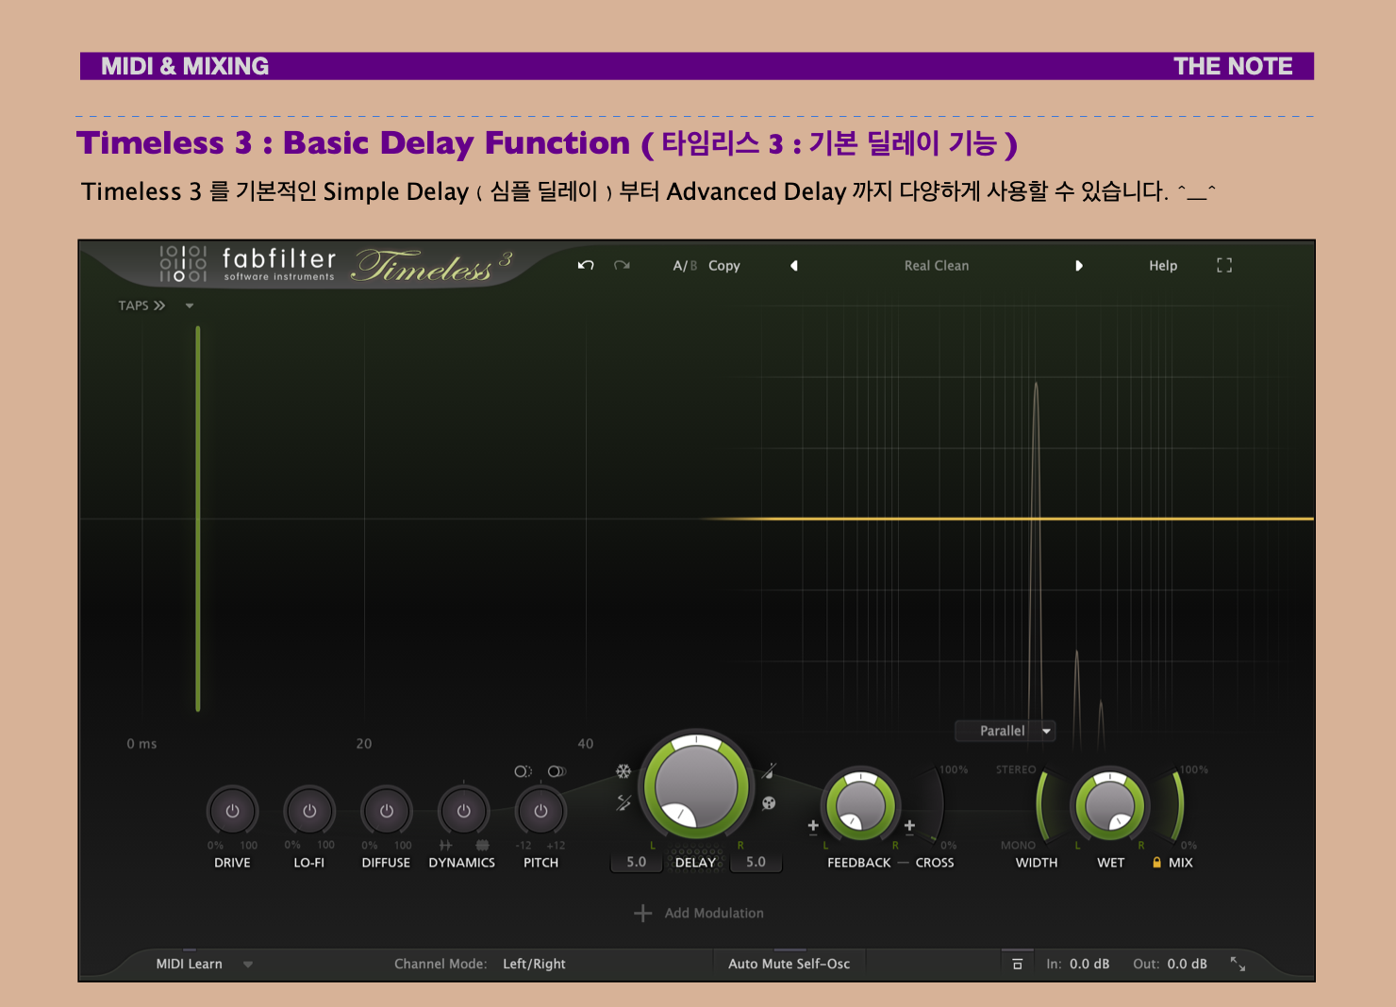Open the TAPS dropdown arrow
The height and width of the screenshot is (1007, 1396).
tap(190, 305)
